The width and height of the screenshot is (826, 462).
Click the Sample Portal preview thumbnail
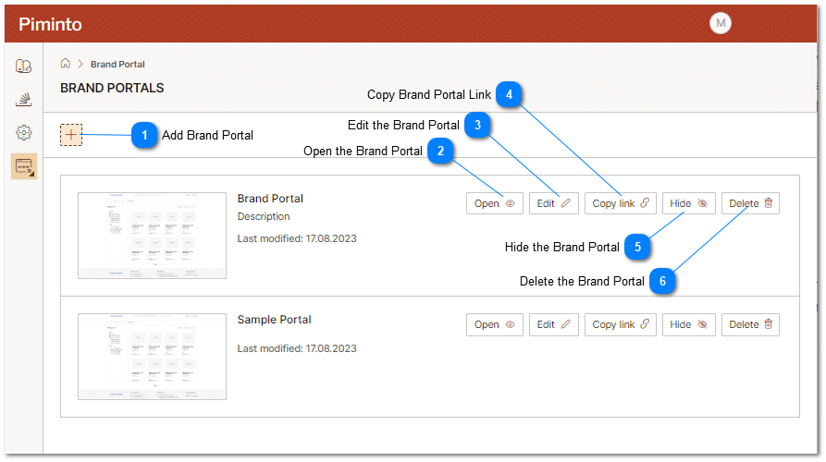(153, 357)
